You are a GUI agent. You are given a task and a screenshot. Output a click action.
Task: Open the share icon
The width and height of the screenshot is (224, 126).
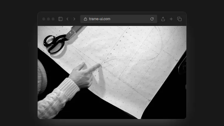click(x=163, y=19)
